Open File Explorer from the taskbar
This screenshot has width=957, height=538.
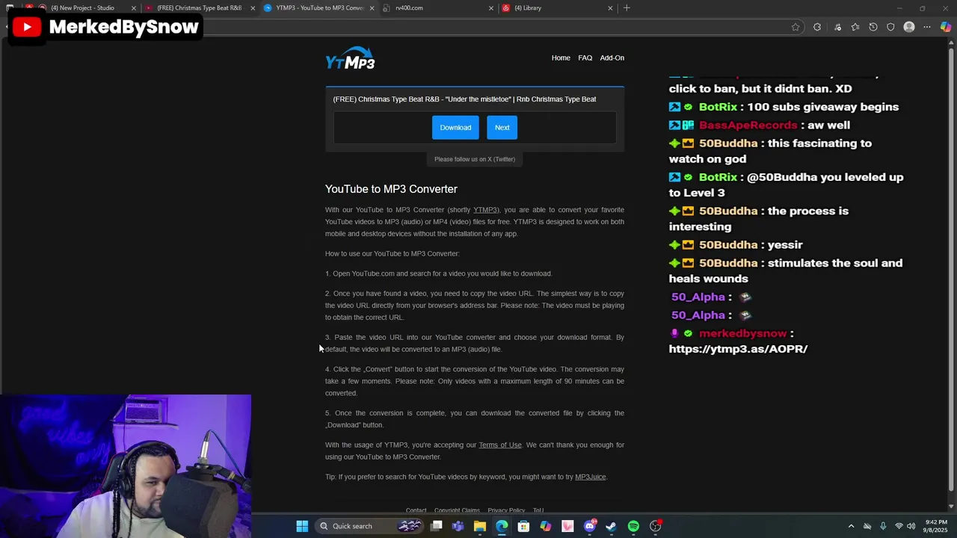tap(479, 526)
